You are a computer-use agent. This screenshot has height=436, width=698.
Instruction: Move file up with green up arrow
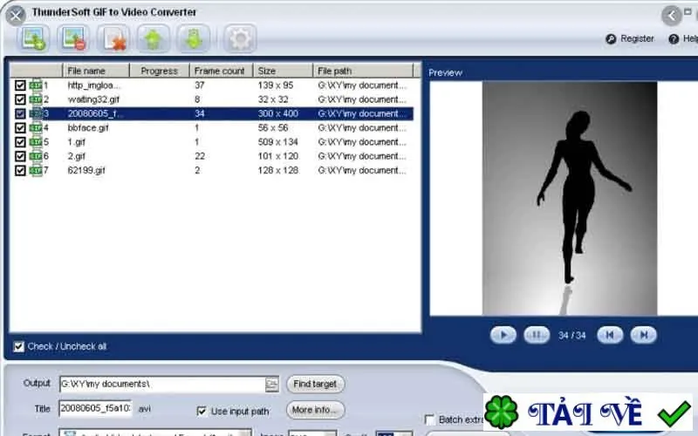154,38
